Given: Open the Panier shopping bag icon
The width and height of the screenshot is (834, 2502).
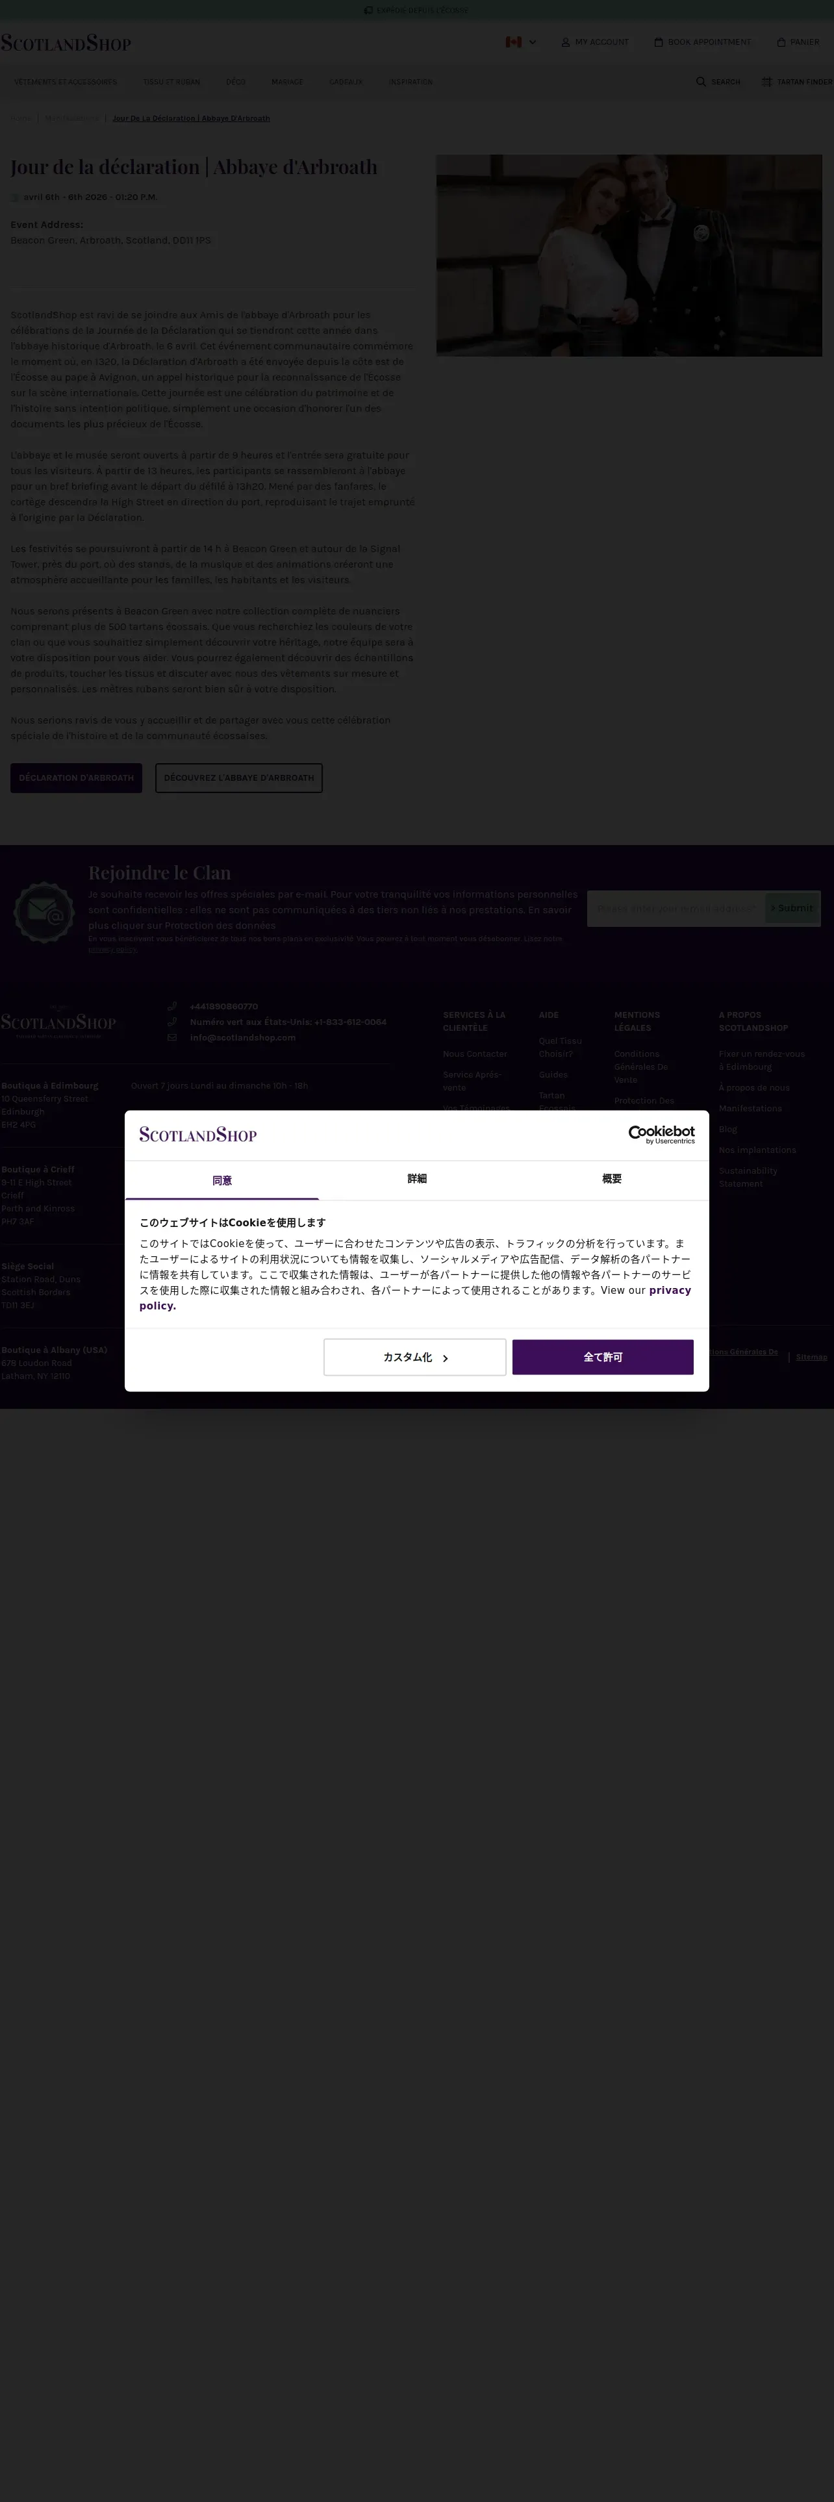Looking at the screenshot, I should tap(781, 42).
